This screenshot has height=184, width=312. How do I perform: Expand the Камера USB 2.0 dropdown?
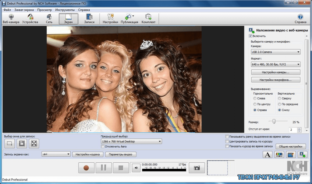pos(275,52)
